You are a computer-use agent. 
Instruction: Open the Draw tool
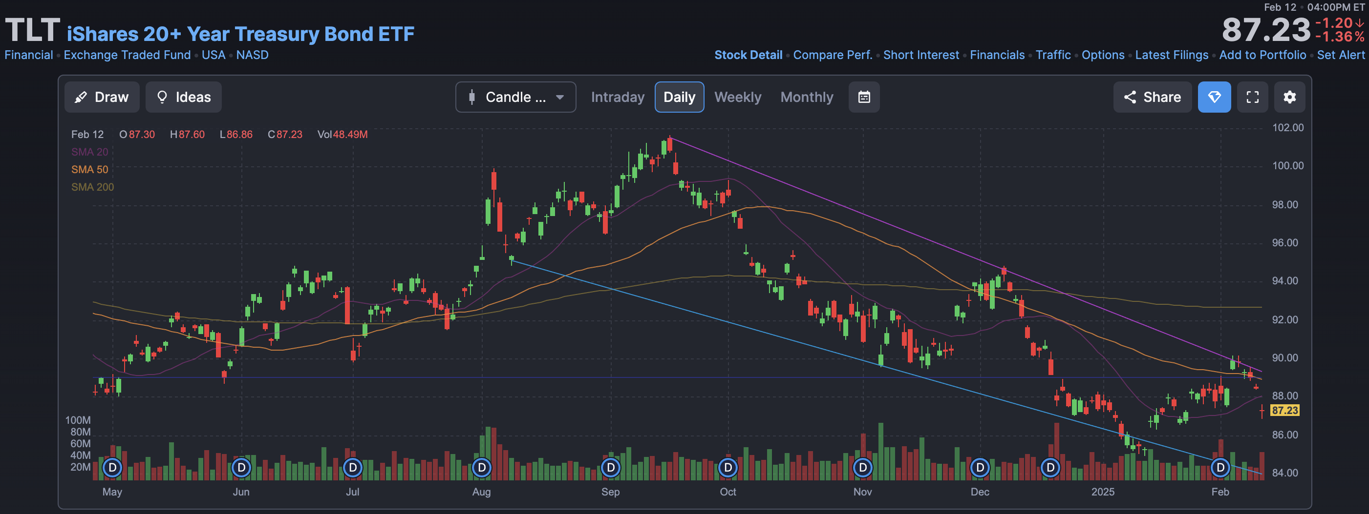tap(102, 97)
